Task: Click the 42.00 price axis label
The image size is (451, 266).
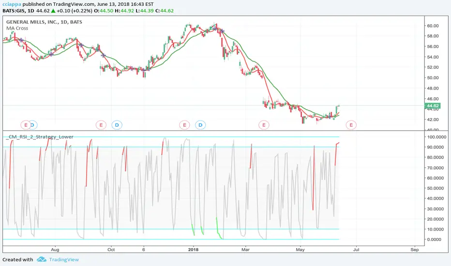Action: coord(433,119)
